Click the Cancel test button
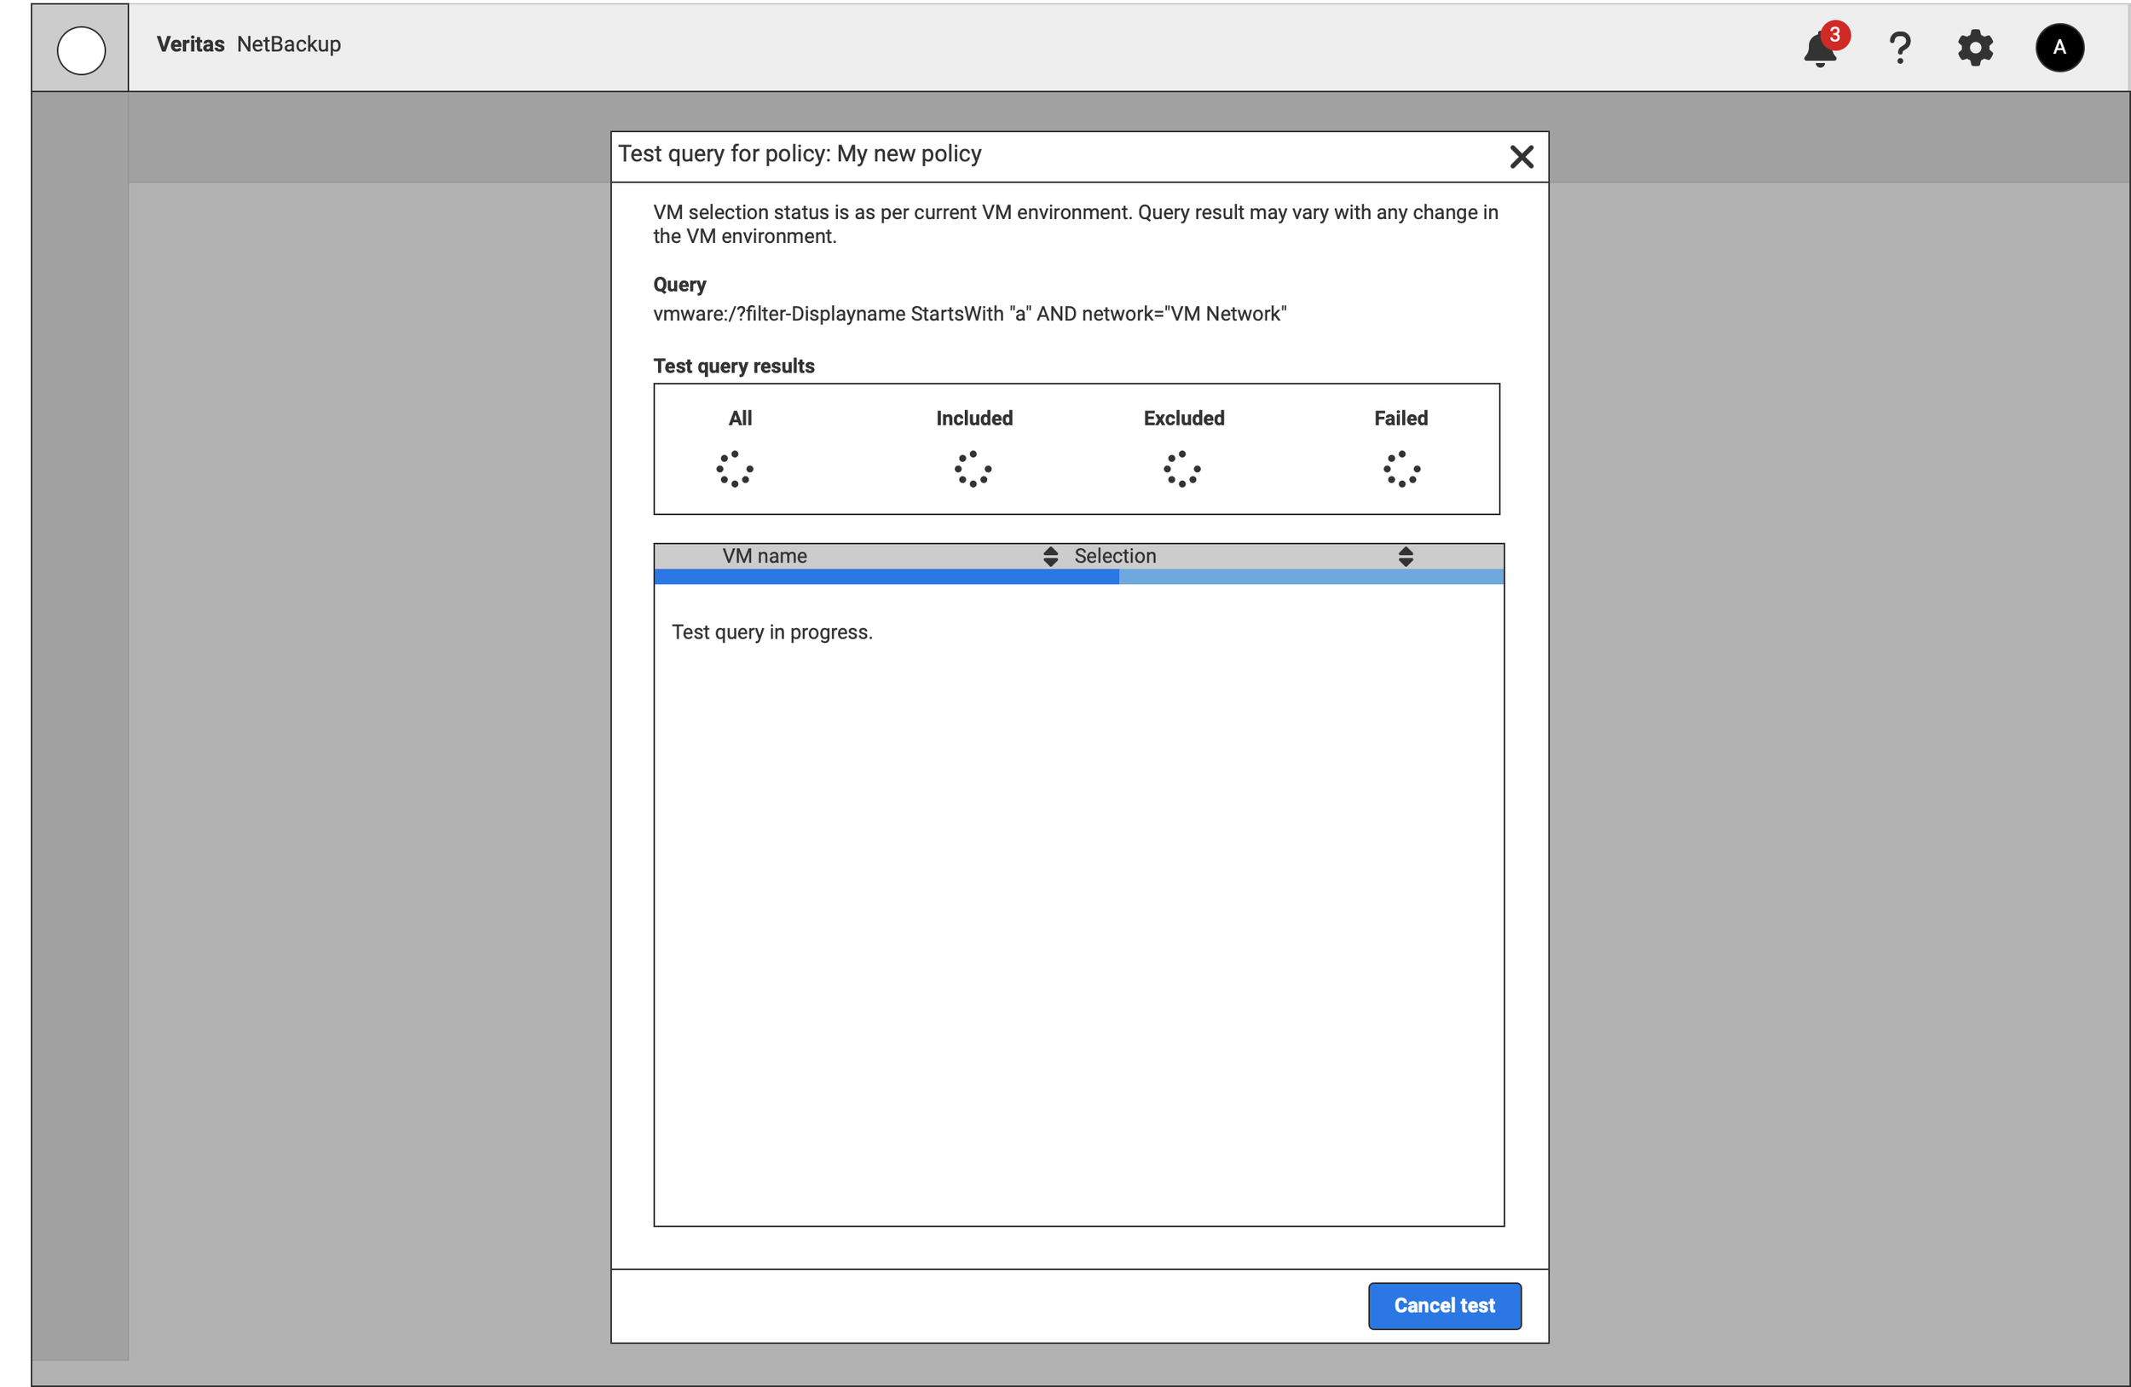The image size is (2131, 1387). [x=1443, y=1305]
